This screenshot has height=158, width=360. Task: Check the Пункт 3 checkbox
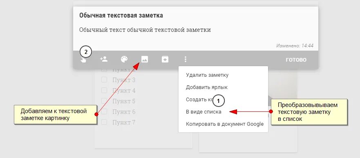tap(104, 80)
